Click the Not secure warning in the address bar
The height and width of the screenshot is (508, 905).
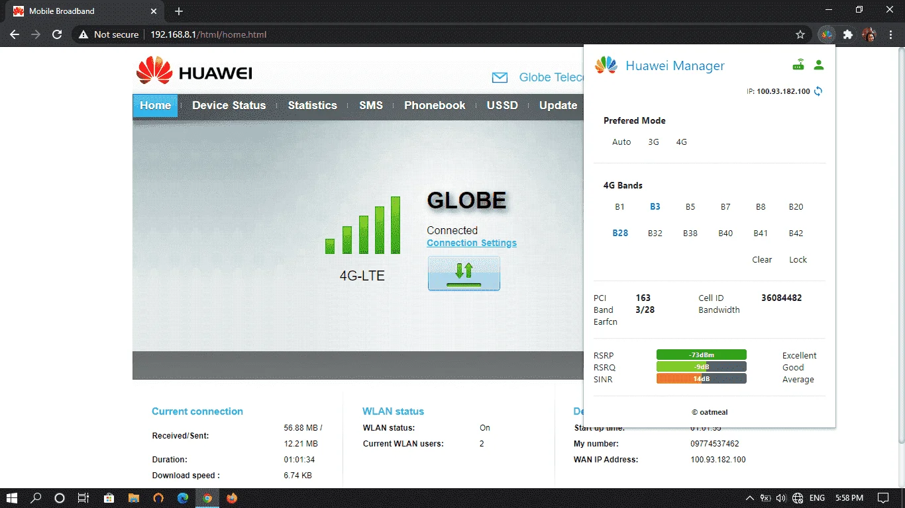109,34
